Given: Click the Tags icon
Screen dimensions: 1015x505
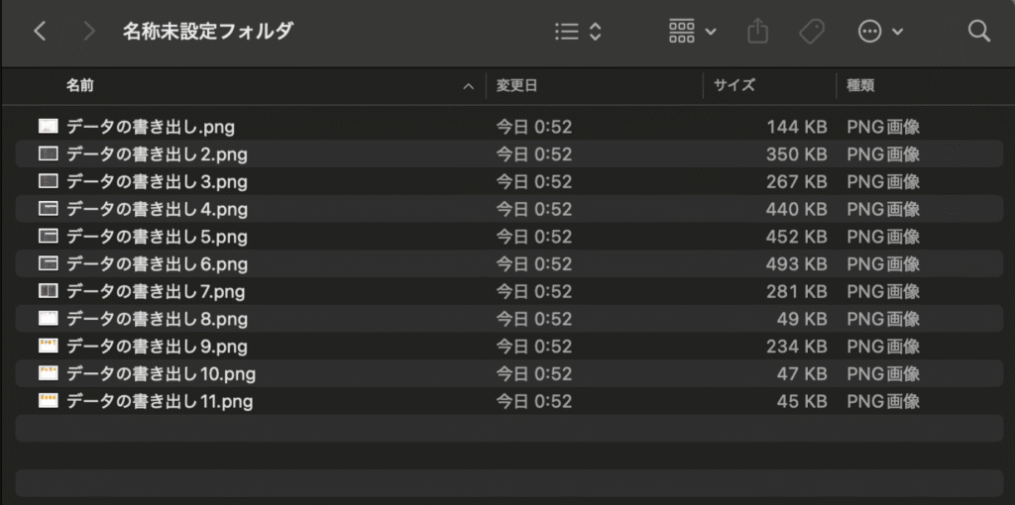Looking at the screenshot, I should [x=812, y=31].
